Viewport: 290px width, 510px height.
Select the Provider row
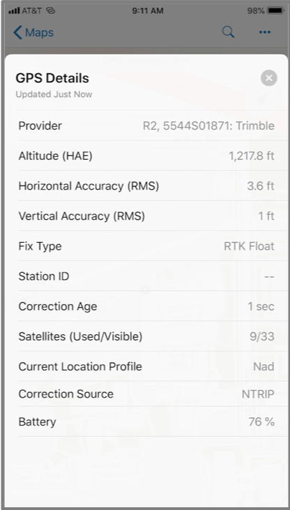coord(146,126)
